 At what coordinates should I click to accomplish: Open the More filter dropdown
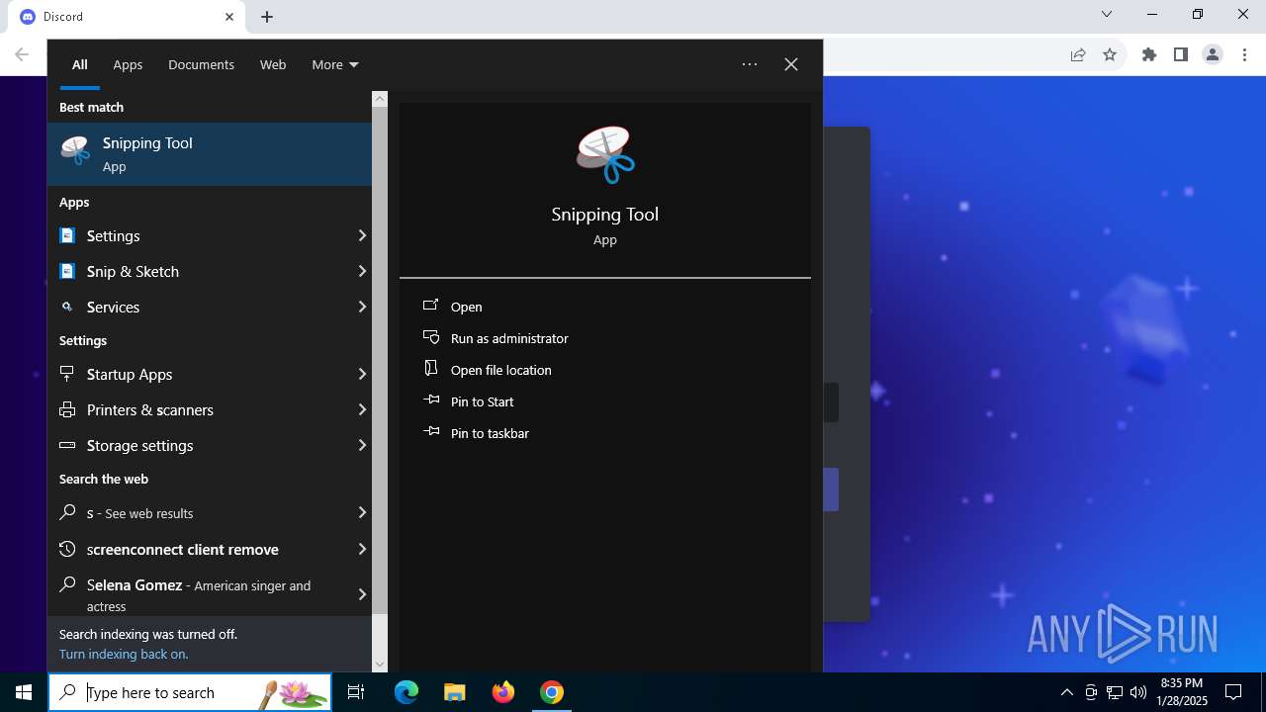335,64
